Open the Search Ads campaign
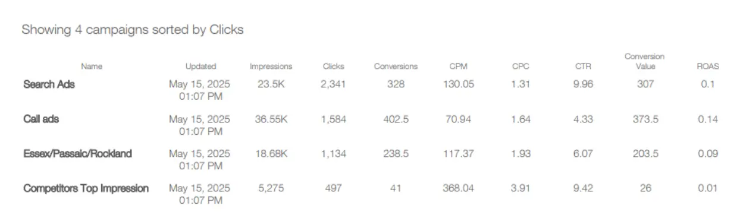This screenshot has width=740, height=221. [x=49, y=84]
